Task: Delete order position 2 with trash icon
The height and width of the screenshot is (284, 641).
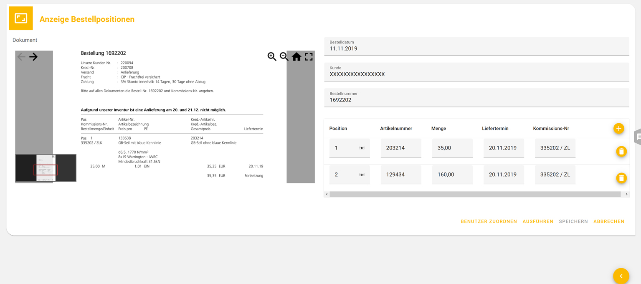Action: (x=621, y=178)
